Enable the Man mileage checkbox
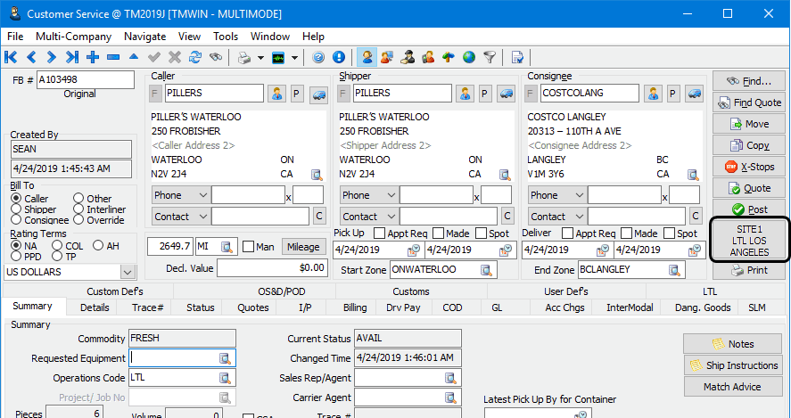This screenshot has height=418, width=791. pyautogui.click(x=249, y=247)
